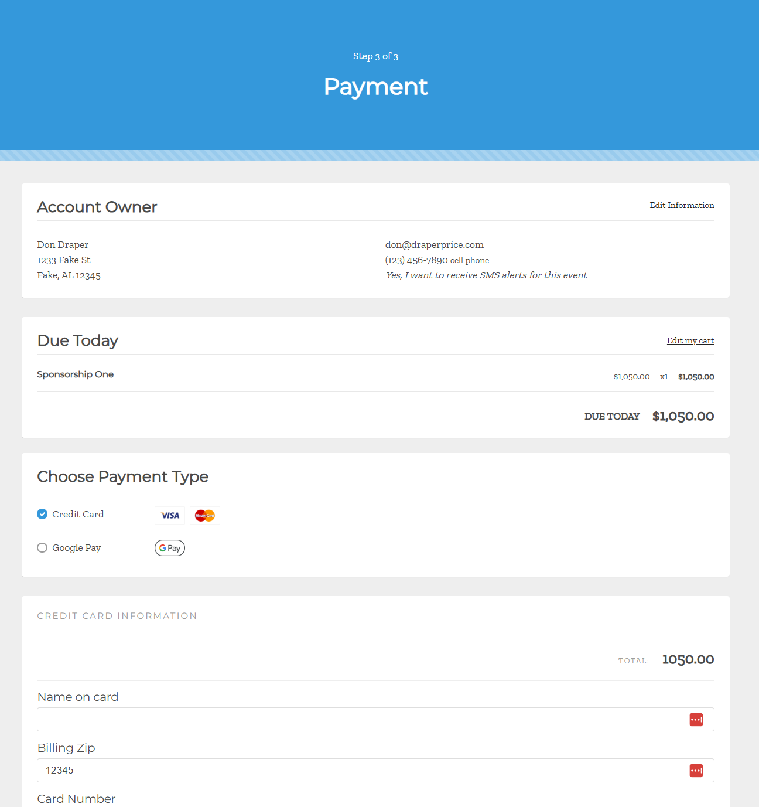Screen dimensions: 759x807
Task: Click the TOTAL 1050.00 value
Action: [x=688, y=660]
